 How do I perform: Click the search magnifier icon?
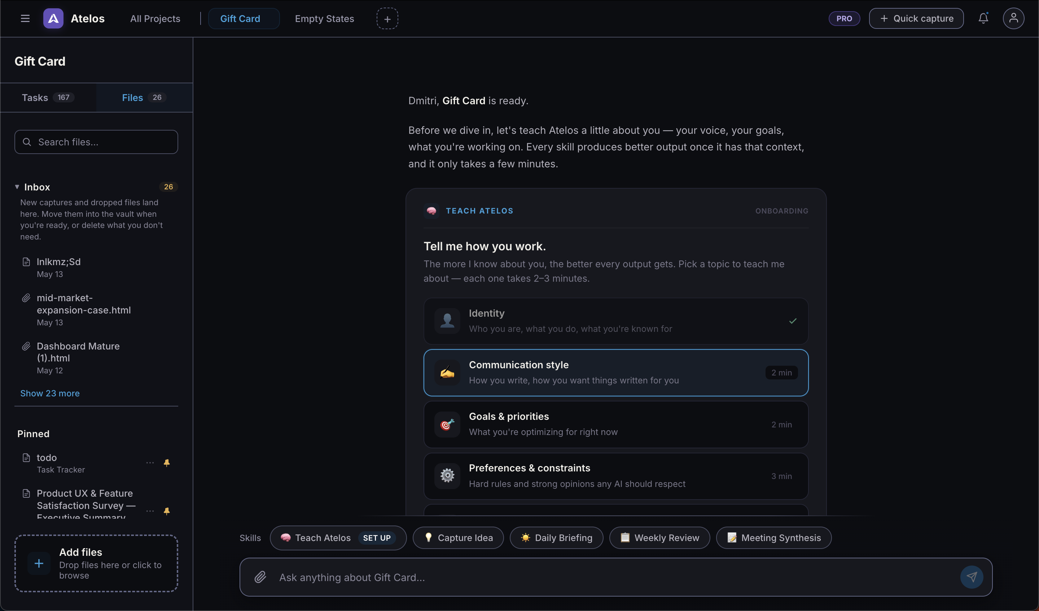pyautogui.click(x=27, y=142)
